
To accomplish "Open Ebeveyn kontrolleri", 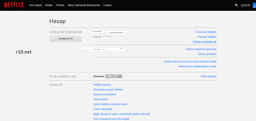I will tap(105, 94).
